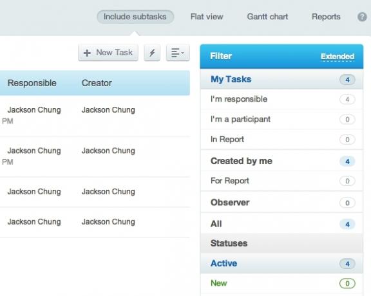Open the Gantt chart view

[x=267, y=17]
